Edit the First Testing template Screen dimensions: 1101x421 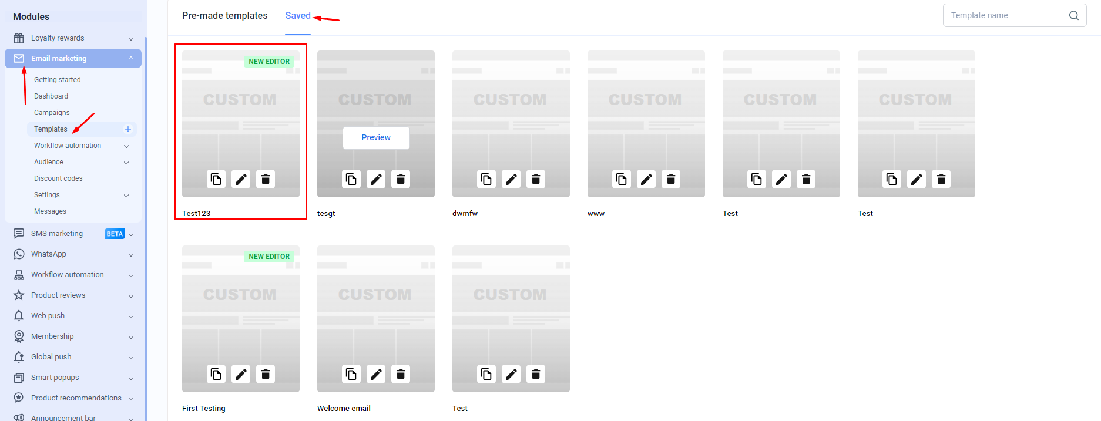coord(241,374)
